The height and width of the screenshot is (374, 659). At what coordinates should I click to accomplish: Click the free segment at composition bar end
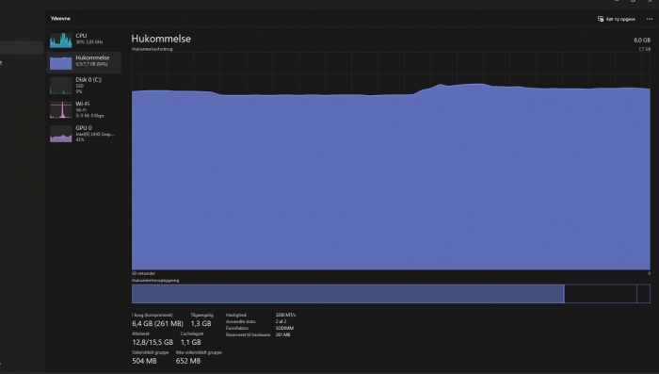coord(643,294)
